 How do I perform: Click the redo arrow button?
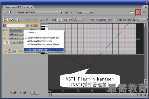(x=35, y=20)
